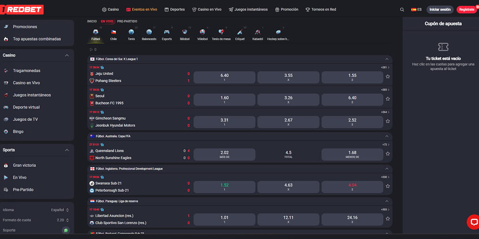479x239 pixels.
Task: Open the Idioma Español dropdown
Action: (60, 210)
